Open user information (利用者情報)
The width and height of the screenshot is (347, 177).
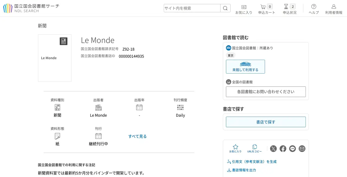click(x=334, y=9)
